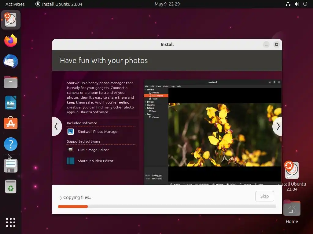The height and width of the screenshot is (234, 313).
Task: Skip the current installer step
Action: tap(264, 196)
